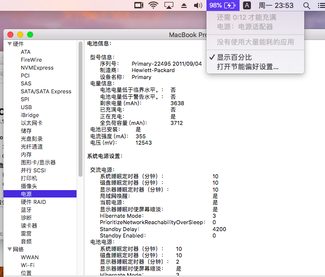Select FireWire in sidebar

31,60
